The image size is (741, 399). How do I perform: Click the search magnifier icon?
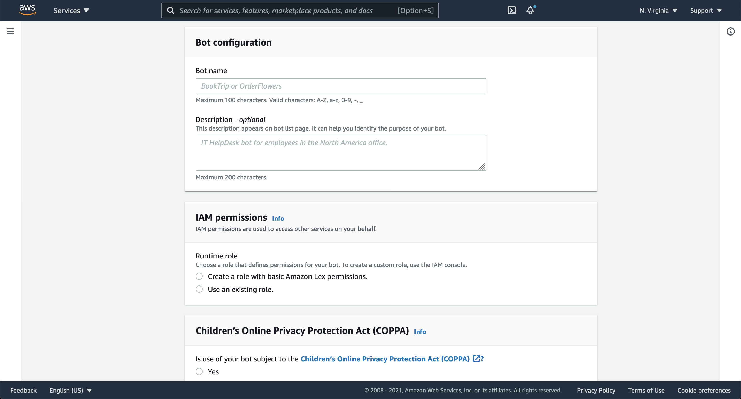[x=171, y=10]
